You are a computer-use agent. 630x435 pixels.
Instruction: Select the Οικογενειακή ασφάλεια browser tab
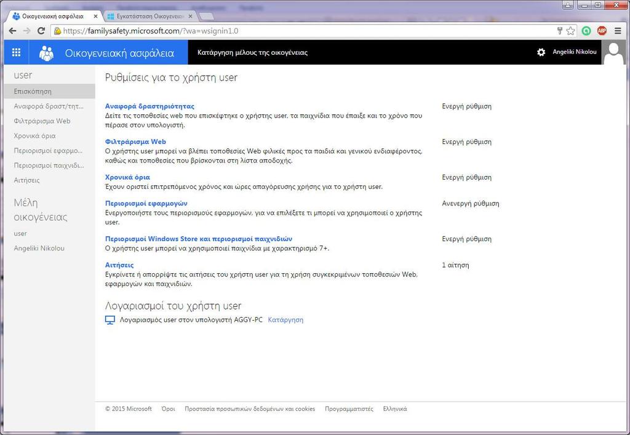pyautogui.click(x=53, y=17)
